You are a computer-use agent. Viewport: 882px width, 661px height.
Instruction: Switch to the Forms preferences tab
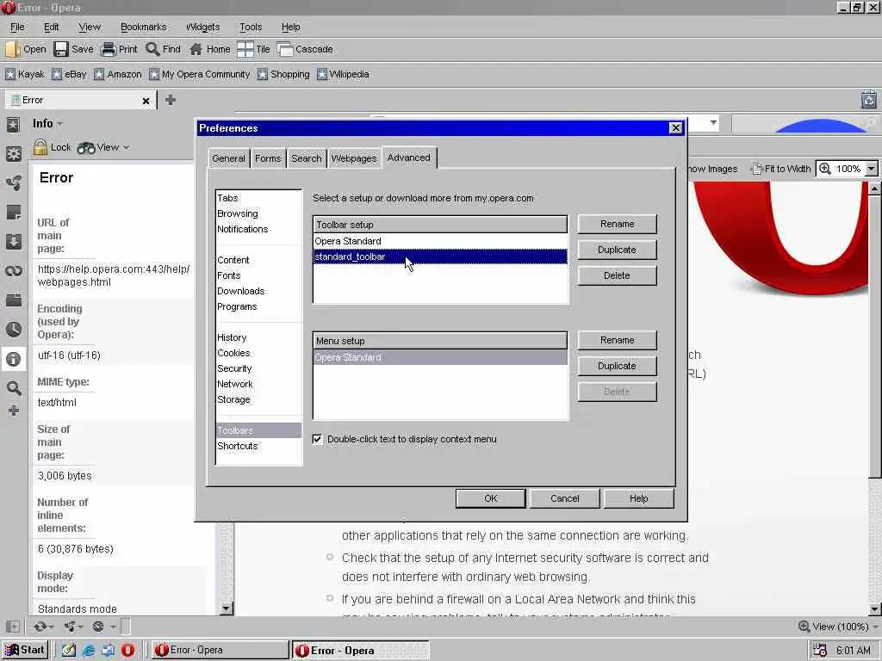[268, 158]
